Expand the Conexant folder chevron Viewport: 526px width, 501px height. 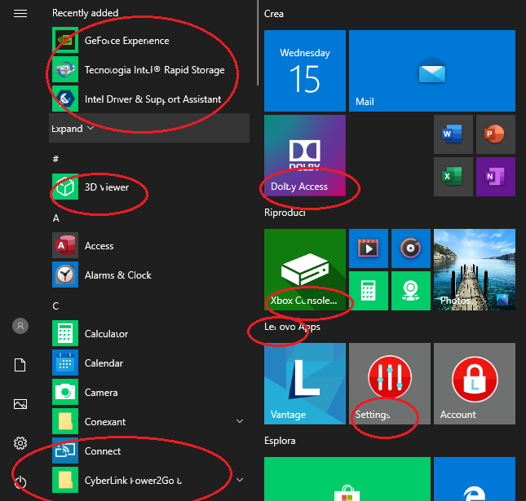click(240, 421)
